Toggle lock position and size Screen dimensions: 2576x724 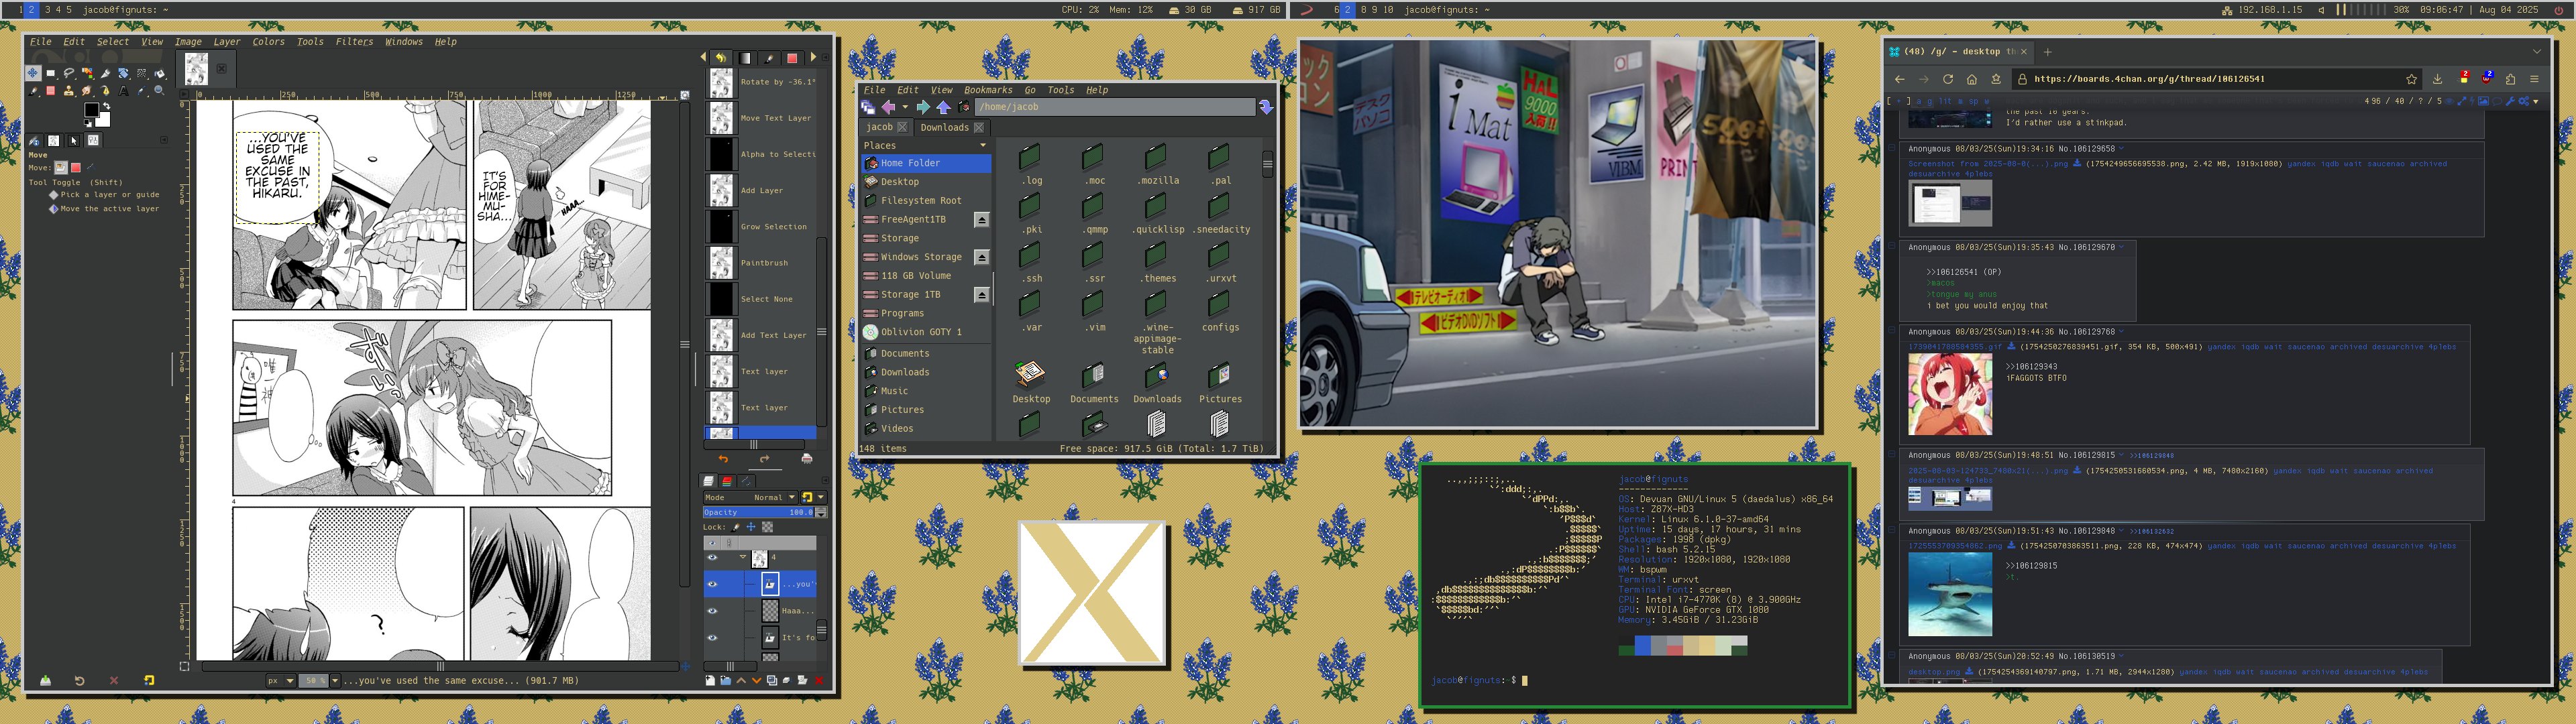coord(751,527)
